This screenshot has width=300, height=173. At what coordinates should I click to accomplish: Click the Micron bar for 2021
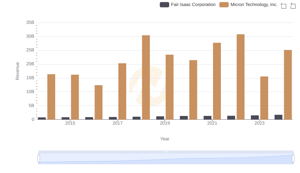[217, 81]
